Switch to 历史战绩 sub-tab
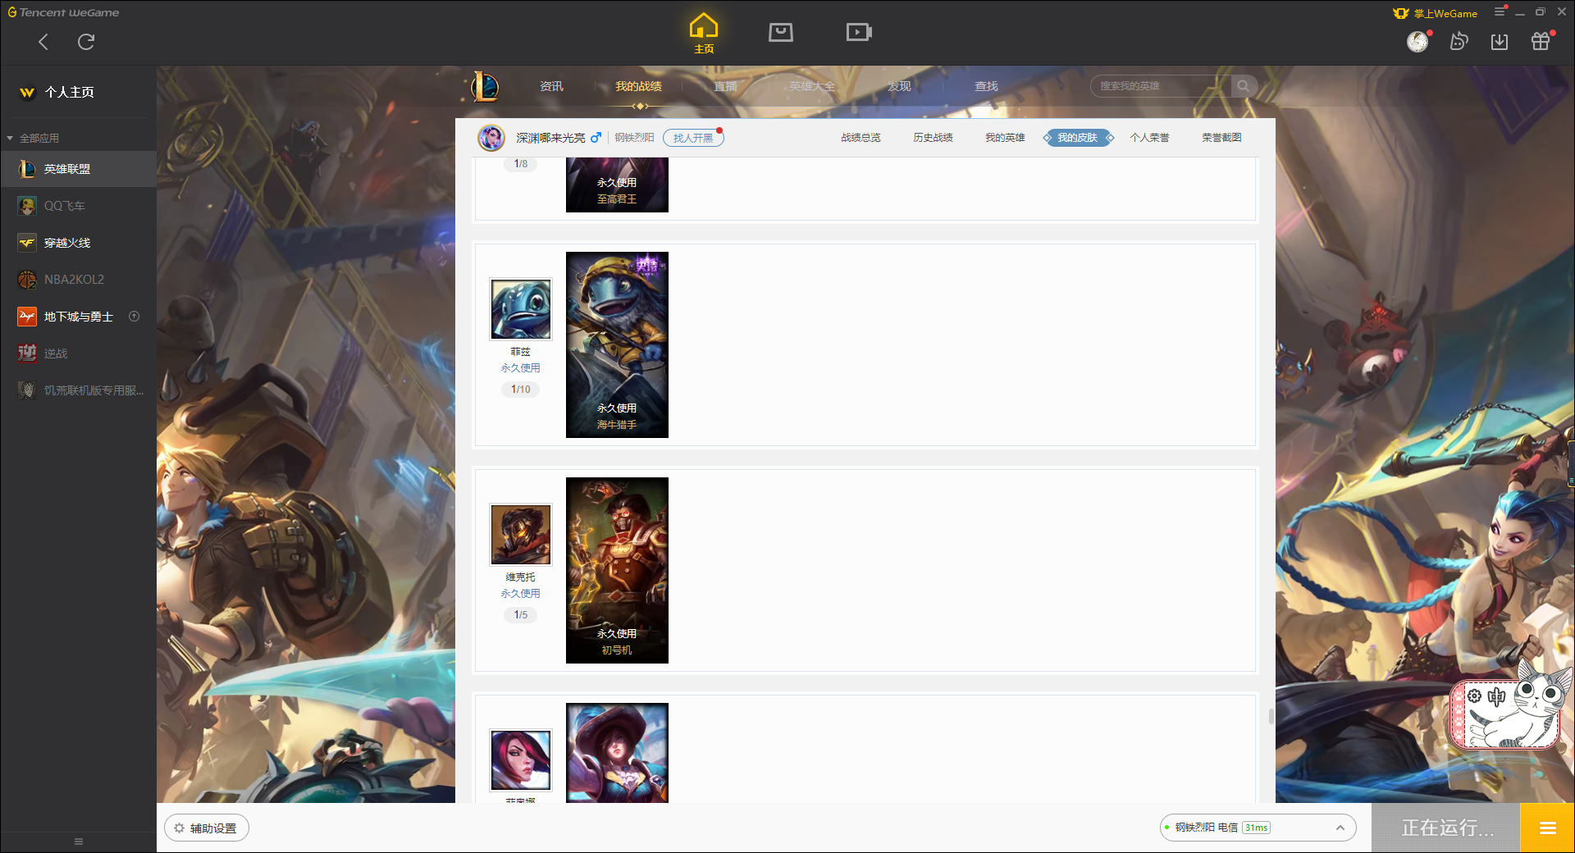 (x=933, y=138)
